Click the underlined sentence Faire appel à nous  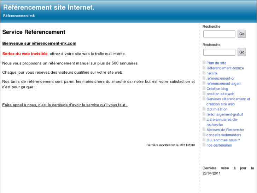pos(65,105)
